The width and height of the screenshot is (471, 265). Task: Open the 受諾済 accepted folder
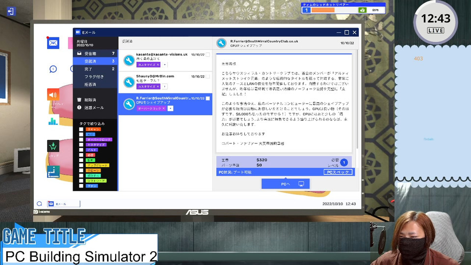[x=95, y=61]
